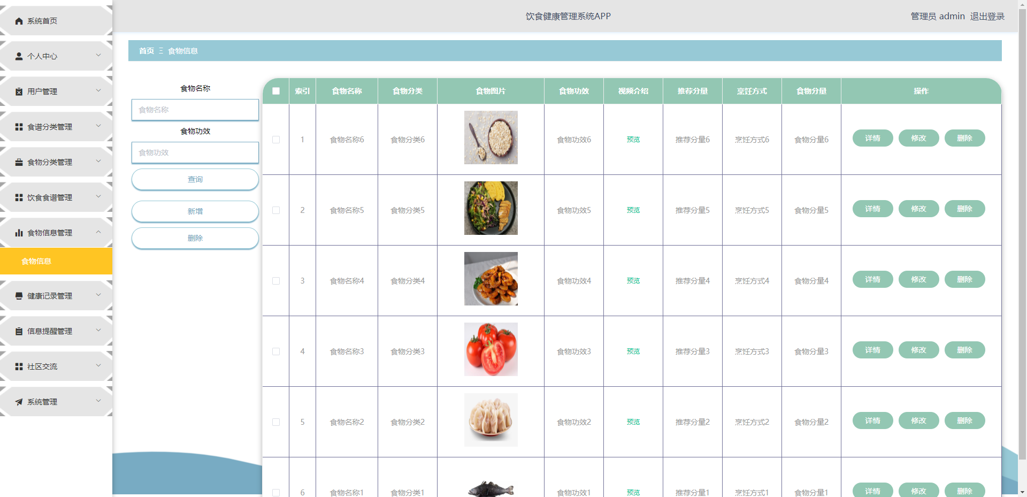Click the 食物名称 input field
The height and width of the screenshot is (497, 1027).
pyautogui.click(x=195, y=110)
